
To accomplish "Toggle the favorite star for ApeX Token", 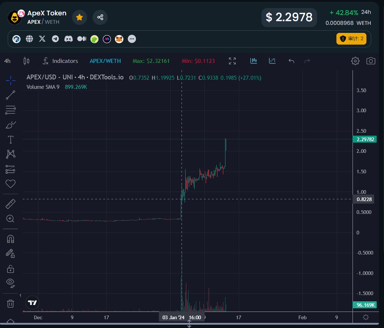I will [79, 17].
